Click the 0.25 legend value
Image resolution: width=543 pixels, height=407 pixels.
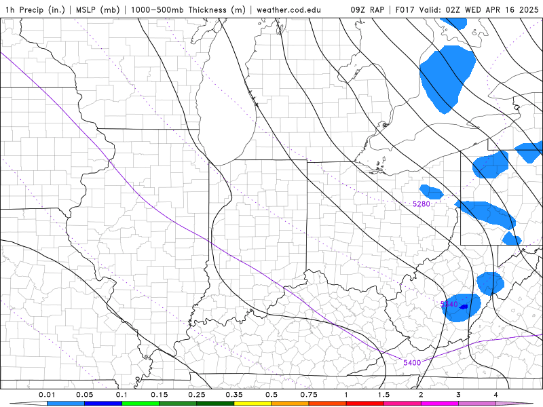[x=197, y=395]
